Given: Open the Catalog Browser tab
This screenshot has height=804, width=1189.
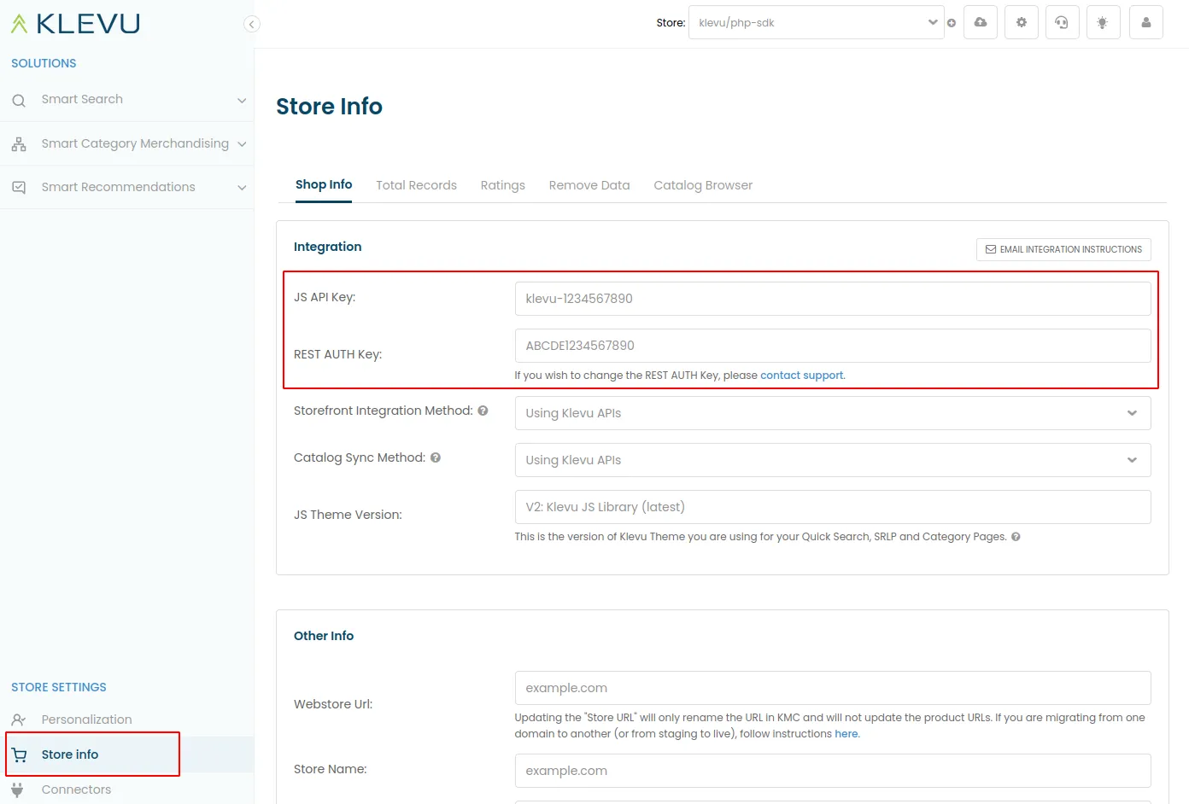Looking at the screenshot, I should [703, 185].
